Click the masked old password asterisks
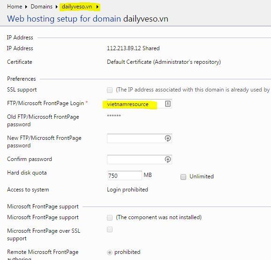The width and height of the screenshot is (271, 260). (114, 116)
